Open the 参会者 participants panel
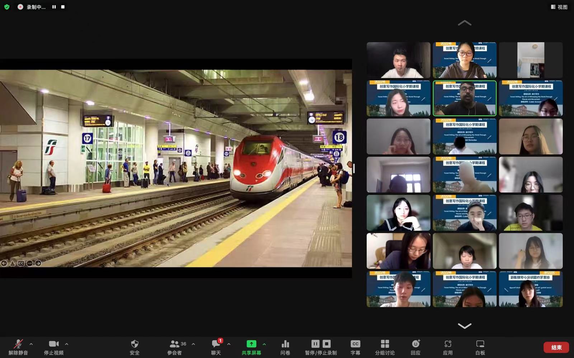 click(174, 347)
